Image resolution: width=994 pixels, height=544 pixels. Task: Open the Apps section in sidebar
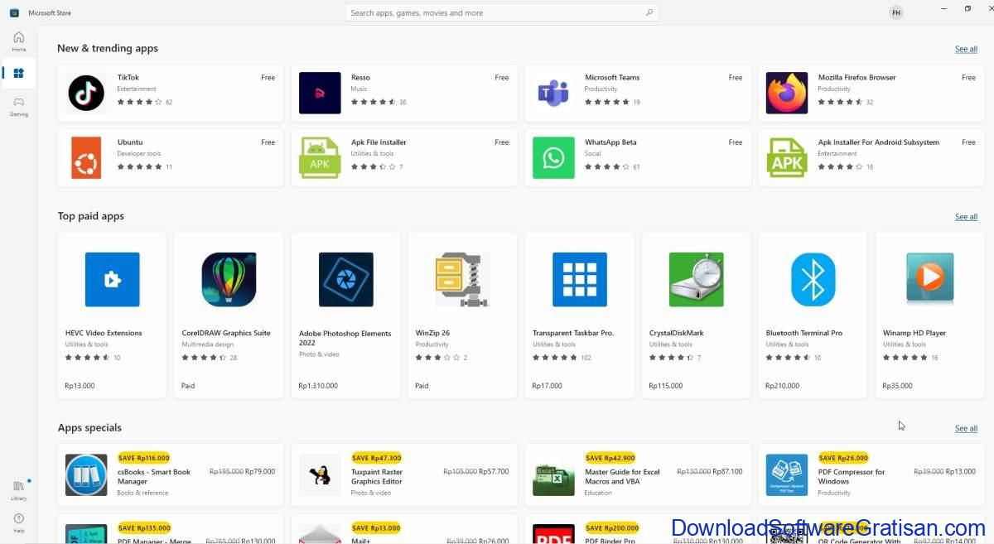[18, 73]
